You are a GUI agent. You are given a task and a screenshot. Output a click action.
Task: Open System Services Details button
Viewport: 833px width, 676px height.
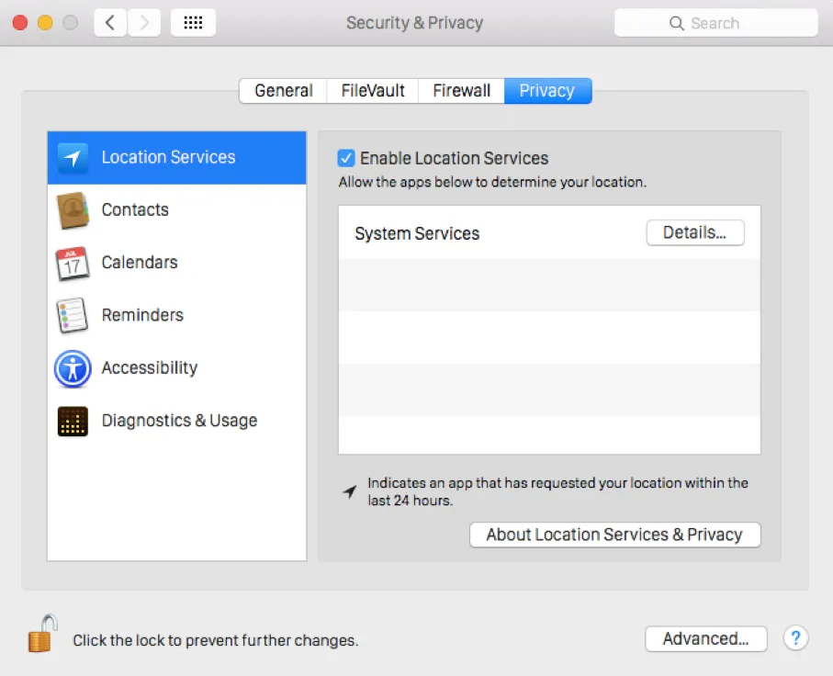694,233
